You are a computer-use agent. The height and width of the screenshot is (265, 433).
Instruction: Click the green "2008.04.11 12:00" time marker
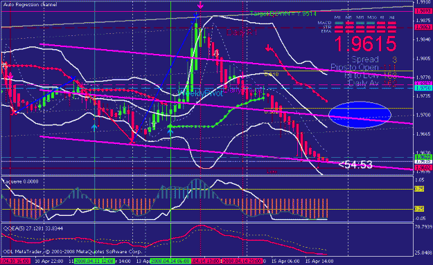(94, 261)
